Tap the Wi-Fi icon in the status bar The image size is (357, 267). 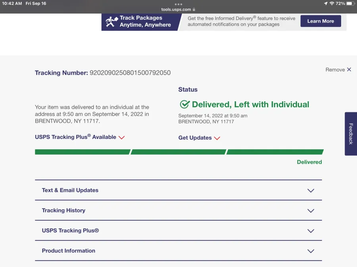[x=332, y=4]
